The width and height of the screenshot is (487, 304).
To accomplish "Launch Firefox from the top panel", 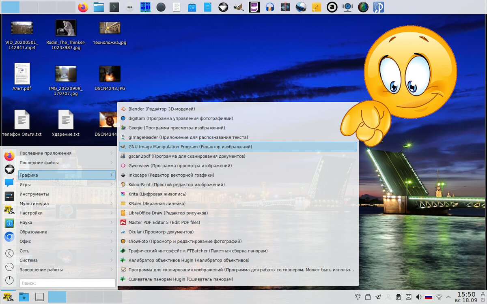I will pos(83,7).
